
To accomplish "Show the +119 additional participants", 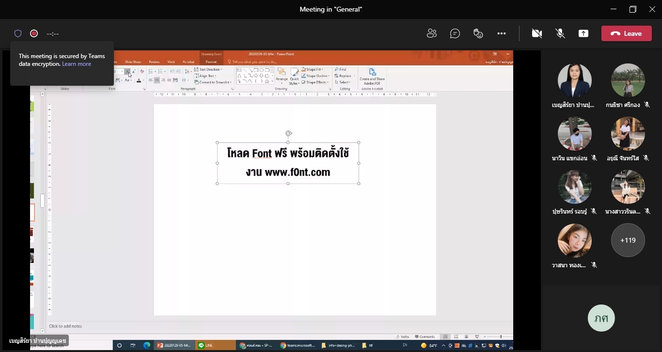I will coord(628,240).
